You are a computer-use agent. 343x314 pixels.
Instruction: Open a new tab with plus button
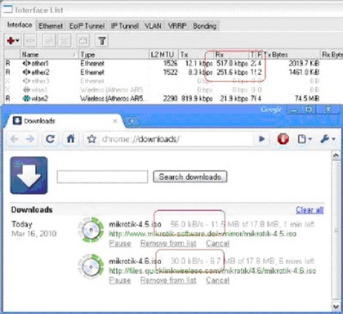(x=131, y=121)
